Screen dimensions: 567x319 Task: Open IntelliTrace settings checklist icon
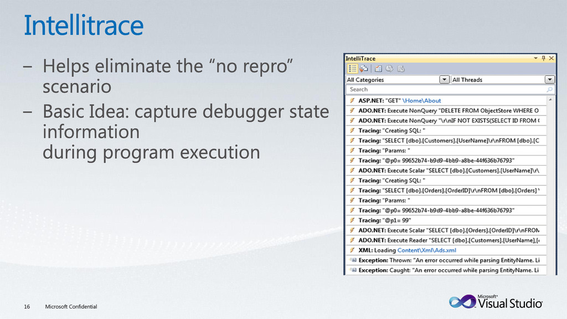tap(378, 68)
